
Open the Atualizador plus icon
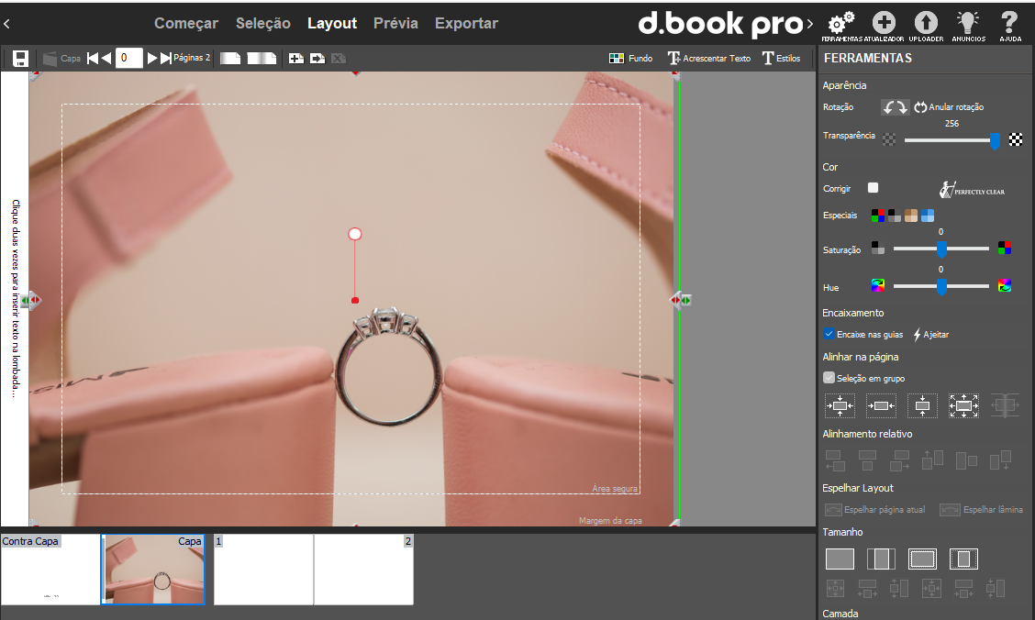pos(884,27)
